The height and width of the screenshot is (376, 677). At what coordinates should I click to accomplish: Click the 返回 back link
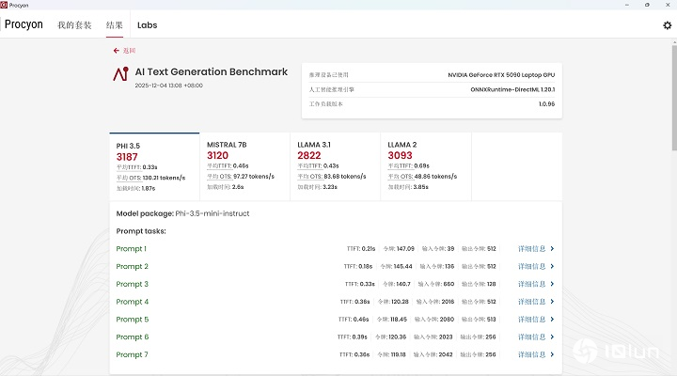[x=129, y=51]
